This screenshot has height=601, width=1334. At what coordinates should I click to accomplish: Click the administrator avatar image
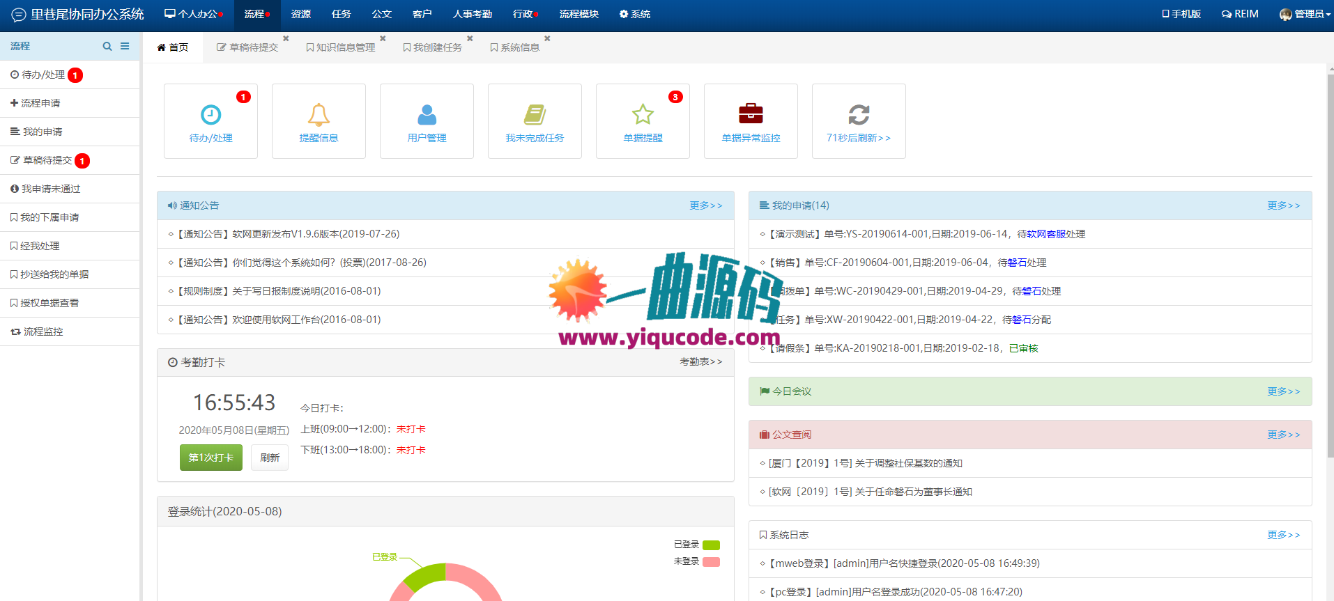coord(1286,15)
